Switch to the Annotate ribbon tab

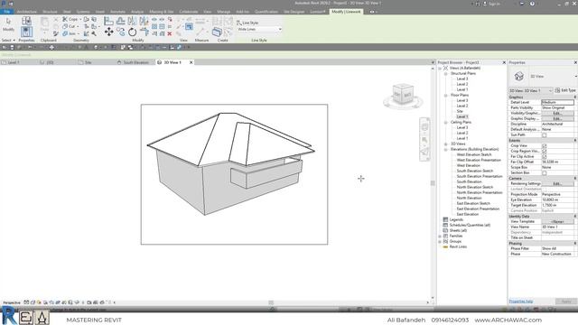click(x=117, y=12)
